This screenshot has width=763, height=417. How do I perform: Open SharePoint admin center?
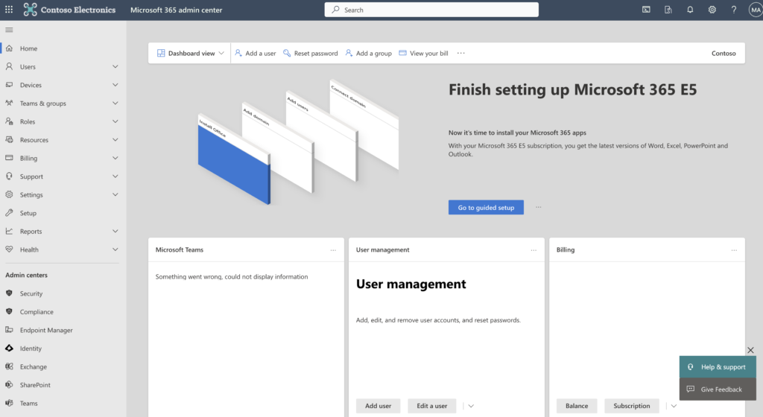(35, 385)
